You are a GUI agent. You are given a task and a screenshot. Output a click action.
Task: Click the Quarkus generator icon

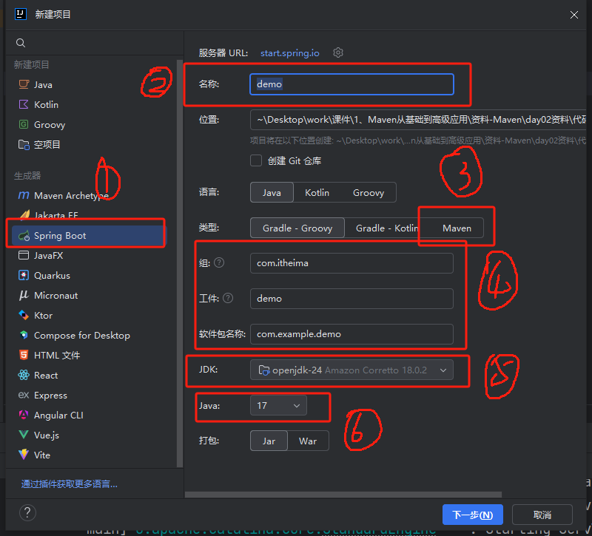(24, 275)
